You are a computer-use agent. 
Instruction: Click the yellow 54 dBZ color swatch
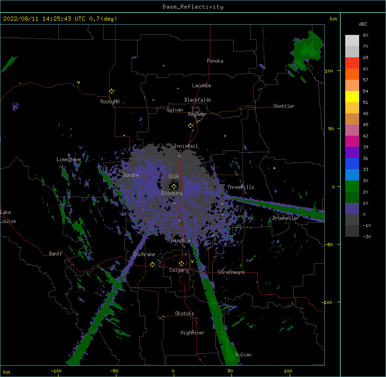tap(352, 96)
